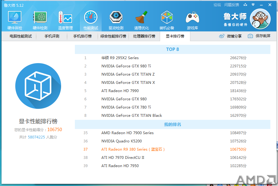Open the title bar dropdown menu arrow

click(x=253, y=5)
